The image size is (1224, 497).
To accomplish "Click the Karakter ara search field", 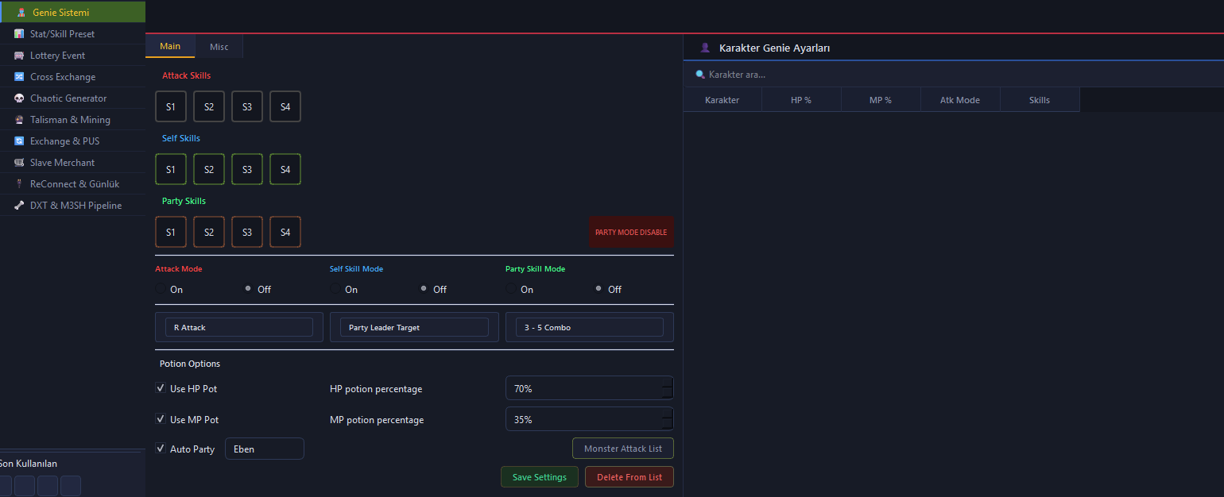I will point(954,75).
